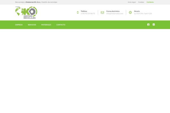Click the Horario label
Screen dimensions: 170x113
click(137, 11)
